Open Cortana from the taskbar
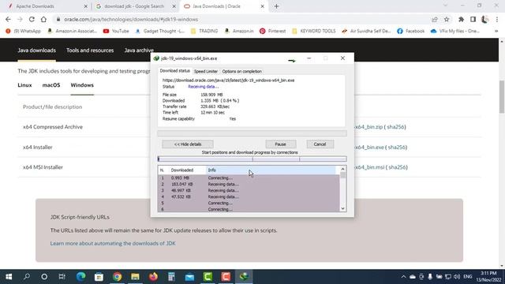The image size is (505, 284). (x=44, y=277)
